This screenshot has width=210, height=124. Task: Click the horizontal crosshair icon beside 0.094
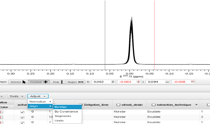(167, 82)
